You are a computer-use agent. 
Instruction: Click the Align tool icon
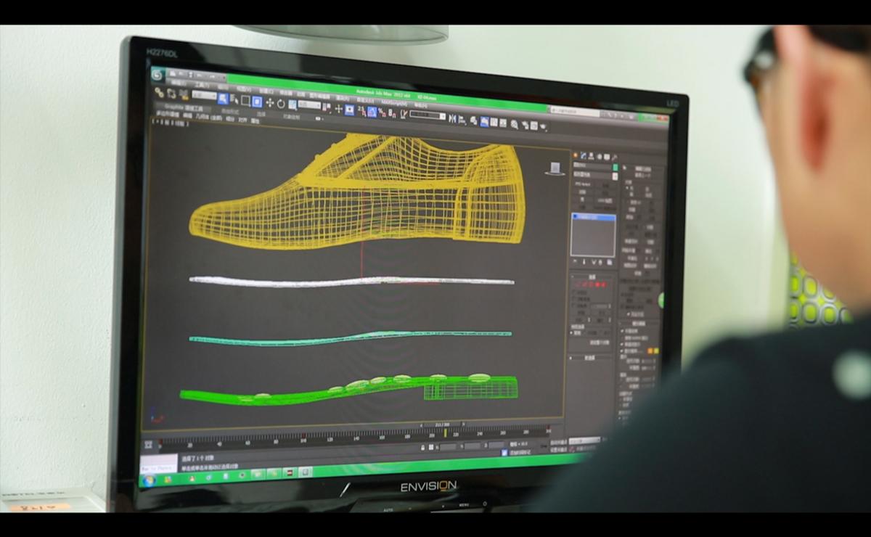[462, 118]
